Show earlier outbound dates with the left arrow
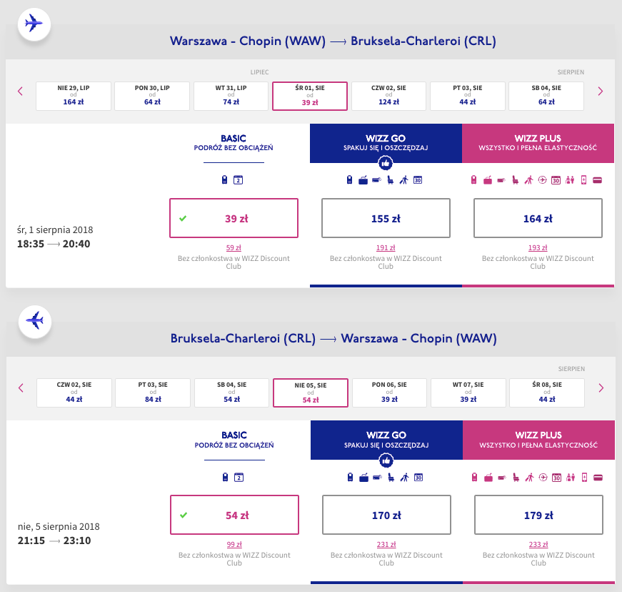The height and width of the screenshot is (592, 622). click(21, 92)
